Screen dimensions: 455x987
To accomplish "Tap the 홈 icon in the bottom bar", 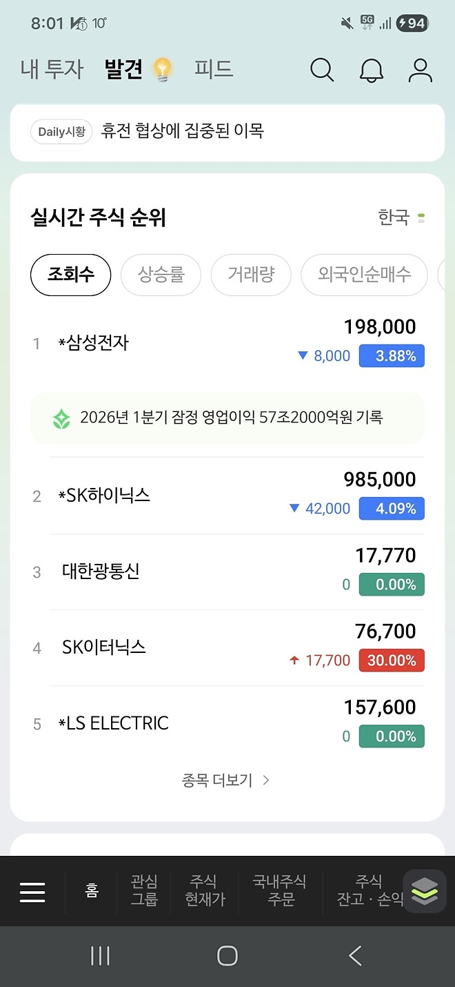I will pyautogui.click(x=91, y=891).
